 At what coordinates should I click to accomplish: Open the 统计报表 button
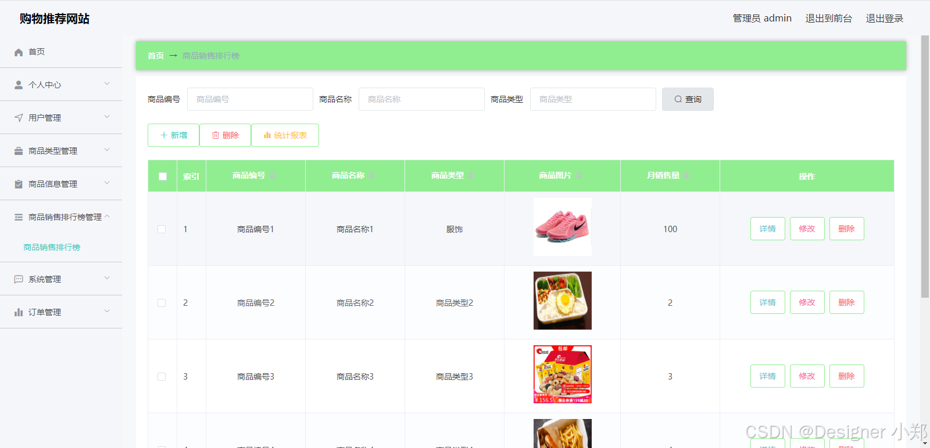point(285,135)
